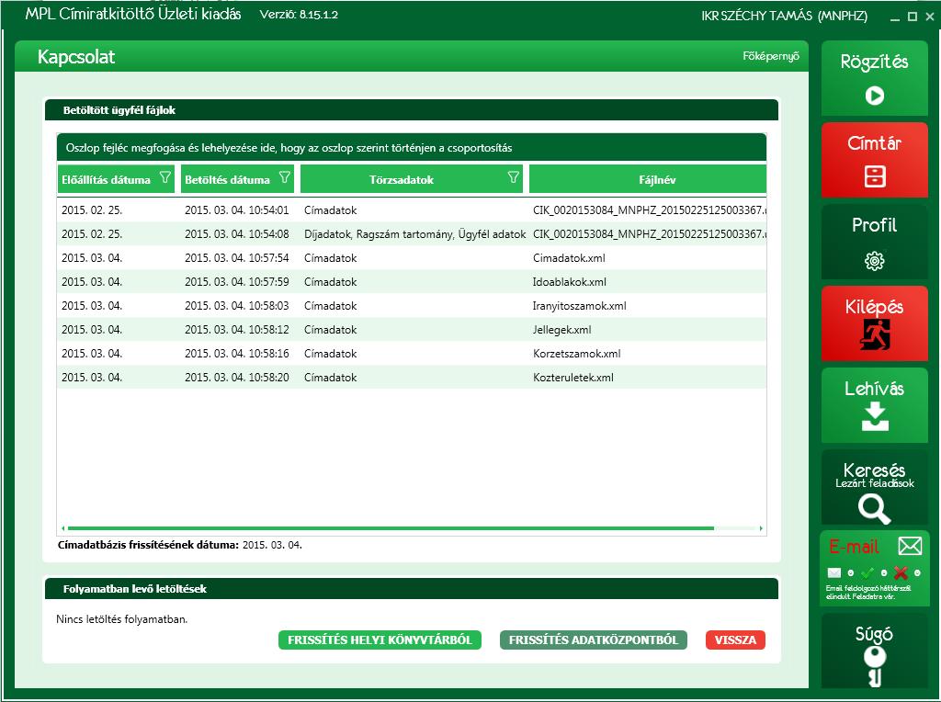Click the Címadatbázis frissítésének dátuma label
The height and width of the screenshot is (702, 941).
click(148, 546)
